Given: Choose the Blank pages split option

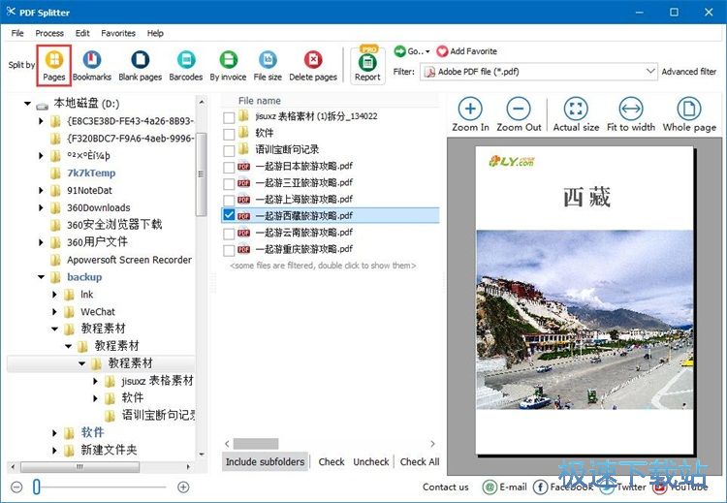Looking at the screenshot, I should [141, 60].
